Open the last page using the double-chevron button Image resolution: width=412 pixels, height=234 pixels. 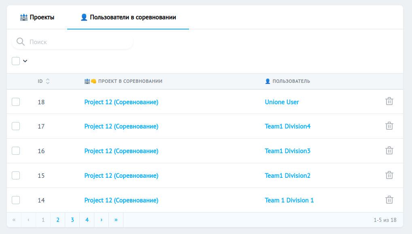click(115, 219)
